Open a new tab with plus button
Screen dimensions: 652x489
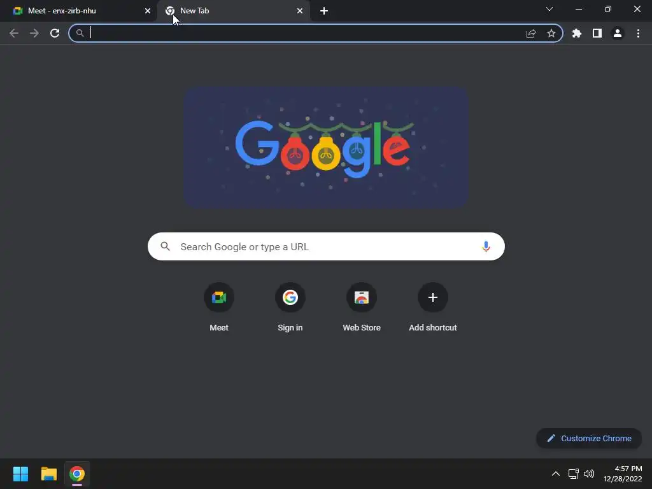click(x=324, y=11)
